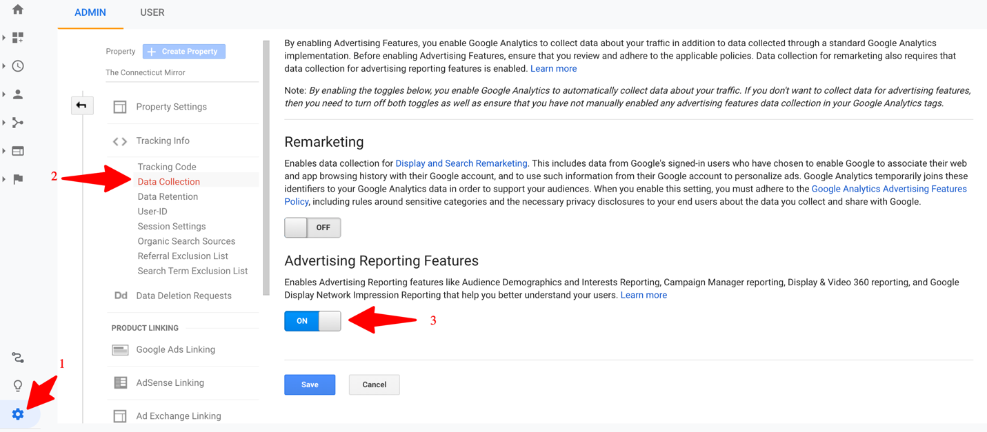Screen dimensions: 987x432
Task: Open the Customization dashboard icon
Action: tap(18, 38)
